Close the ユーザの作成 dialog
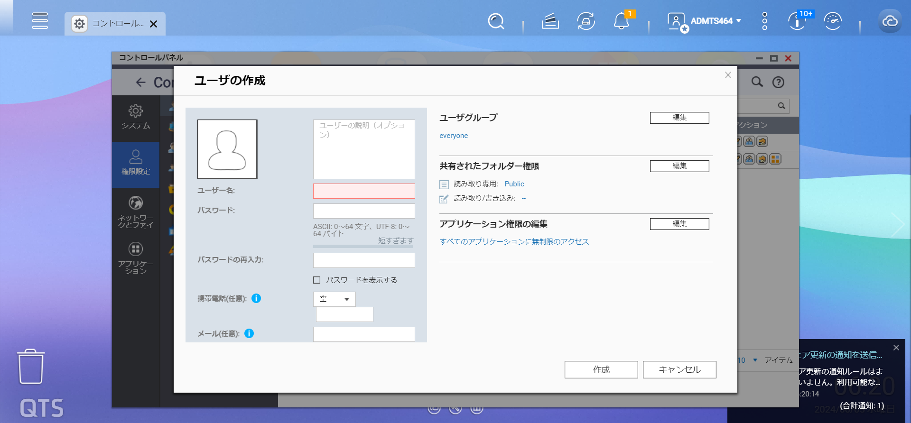This screenshot has width=911, height=423. [x=728, y=75]
